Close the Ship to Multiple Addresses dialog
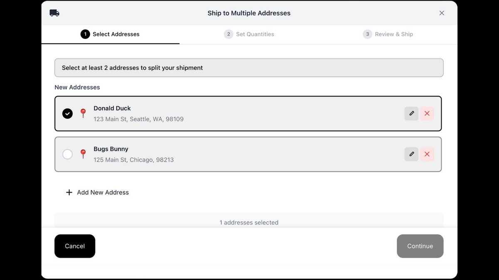The image size is (499, 280). [442, 13]
